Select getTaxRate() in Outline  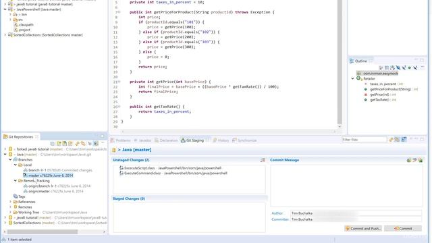(x=379, y=100)
